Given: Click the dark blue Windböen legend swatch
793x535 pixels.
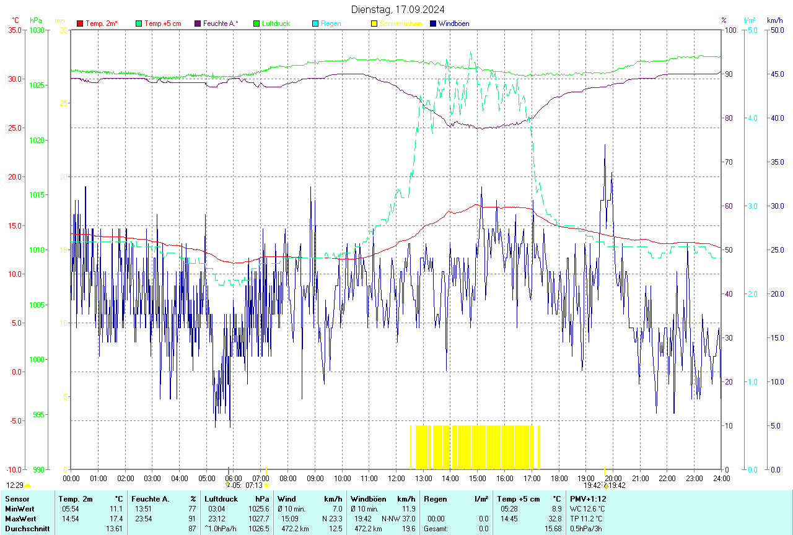Looking at the screenshot, I should coord(433,24).
